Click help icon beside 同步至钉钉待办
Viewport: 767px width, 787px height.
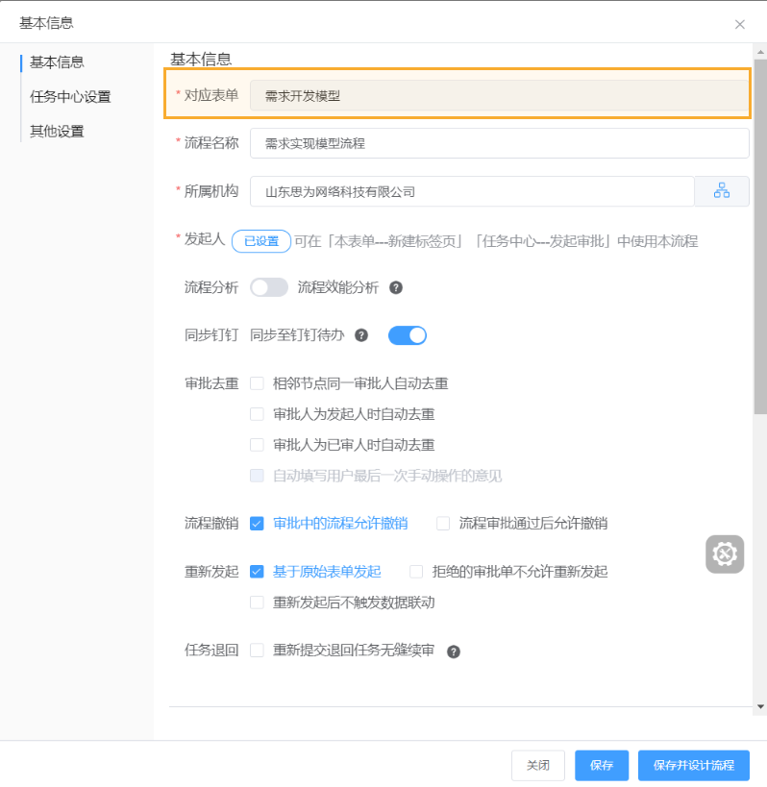[x=361, y=335]
